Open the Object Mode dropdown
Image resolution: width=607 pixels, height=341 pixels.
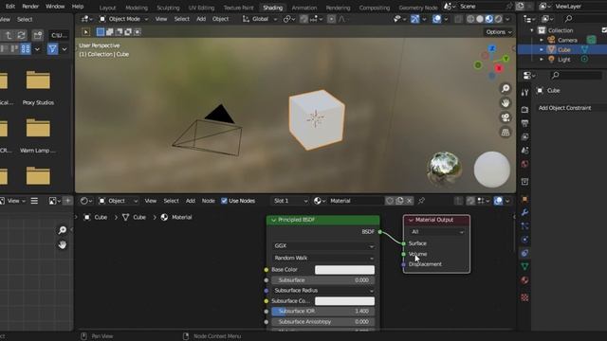click(x=124, y=19)
